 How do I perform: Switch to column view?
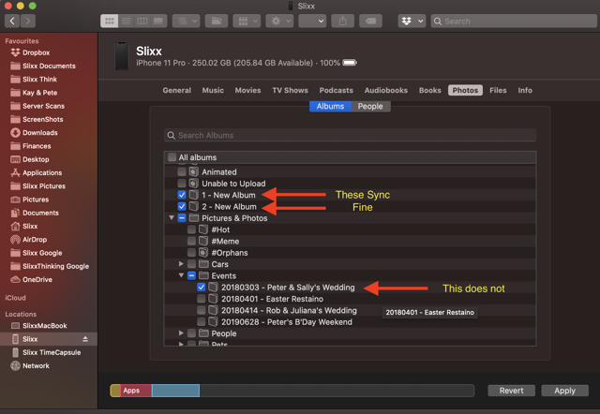pyautogui.click(x=142, y=21)
